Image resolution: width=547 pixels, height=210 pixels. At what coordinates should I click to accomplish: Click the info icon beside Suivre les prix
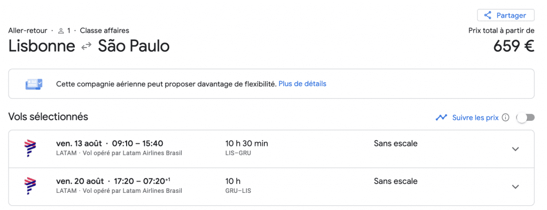coord(505,118)
